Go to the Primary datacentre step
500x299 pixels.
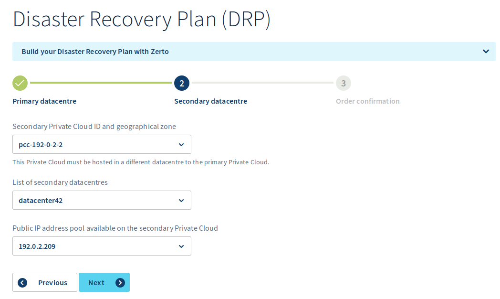point(44,101)
